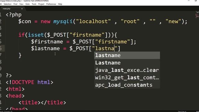The image size is (199, 112).
Task: Place cursor on the <?php opening tag
Action: (14, 15)
